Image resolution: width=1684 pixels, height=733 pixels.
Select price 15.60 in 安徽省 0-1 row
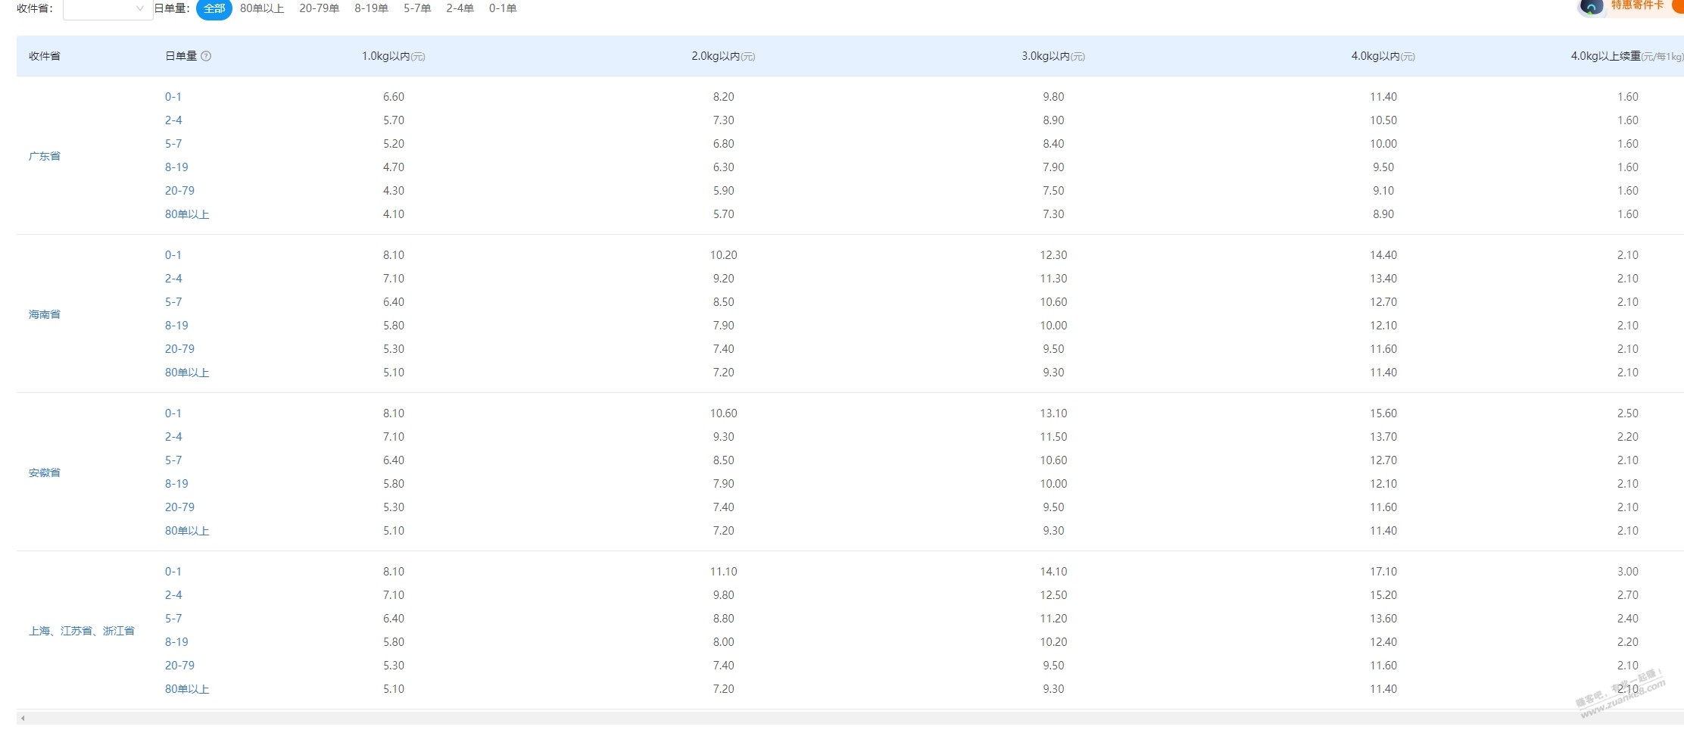pos(1383,413)
